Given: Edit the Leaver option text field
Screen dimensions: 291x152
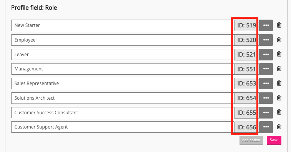Looking at the screenshot, I should pos(121,54).
